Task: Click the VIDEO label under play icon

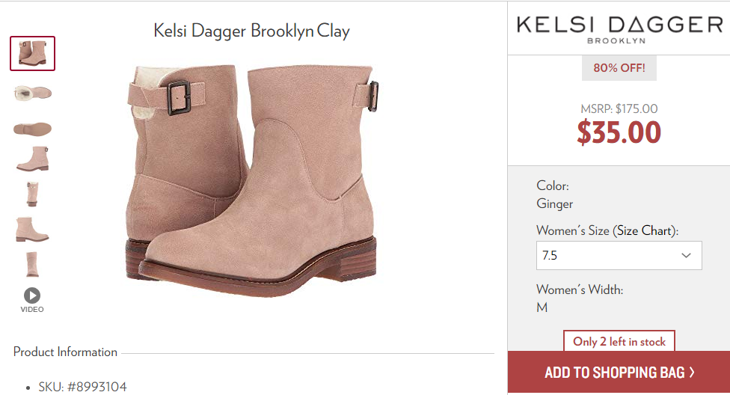Action: [x=32, y=310]
